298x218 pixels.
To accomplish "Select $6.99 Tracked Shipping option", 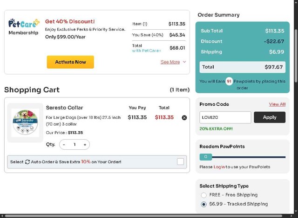I will (x=204, y=204).
